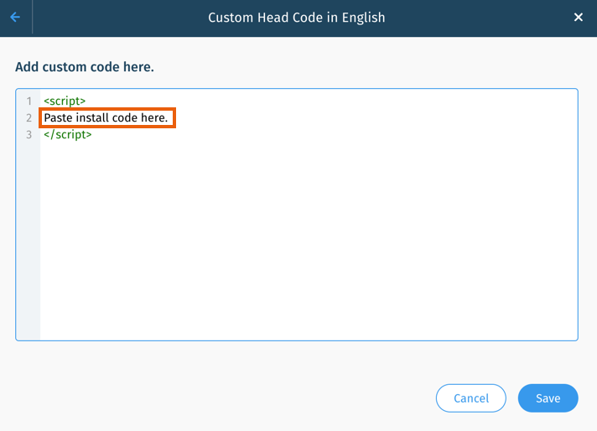Click the word 'Paste' in the editor
597x431 pixels.
(x=58, y=117)
